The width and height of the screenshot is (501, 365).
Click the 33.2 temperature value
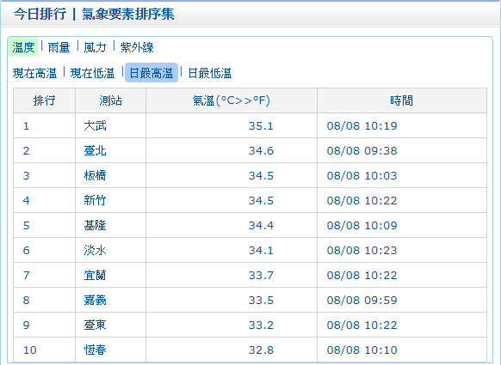(x=261, y=325)
